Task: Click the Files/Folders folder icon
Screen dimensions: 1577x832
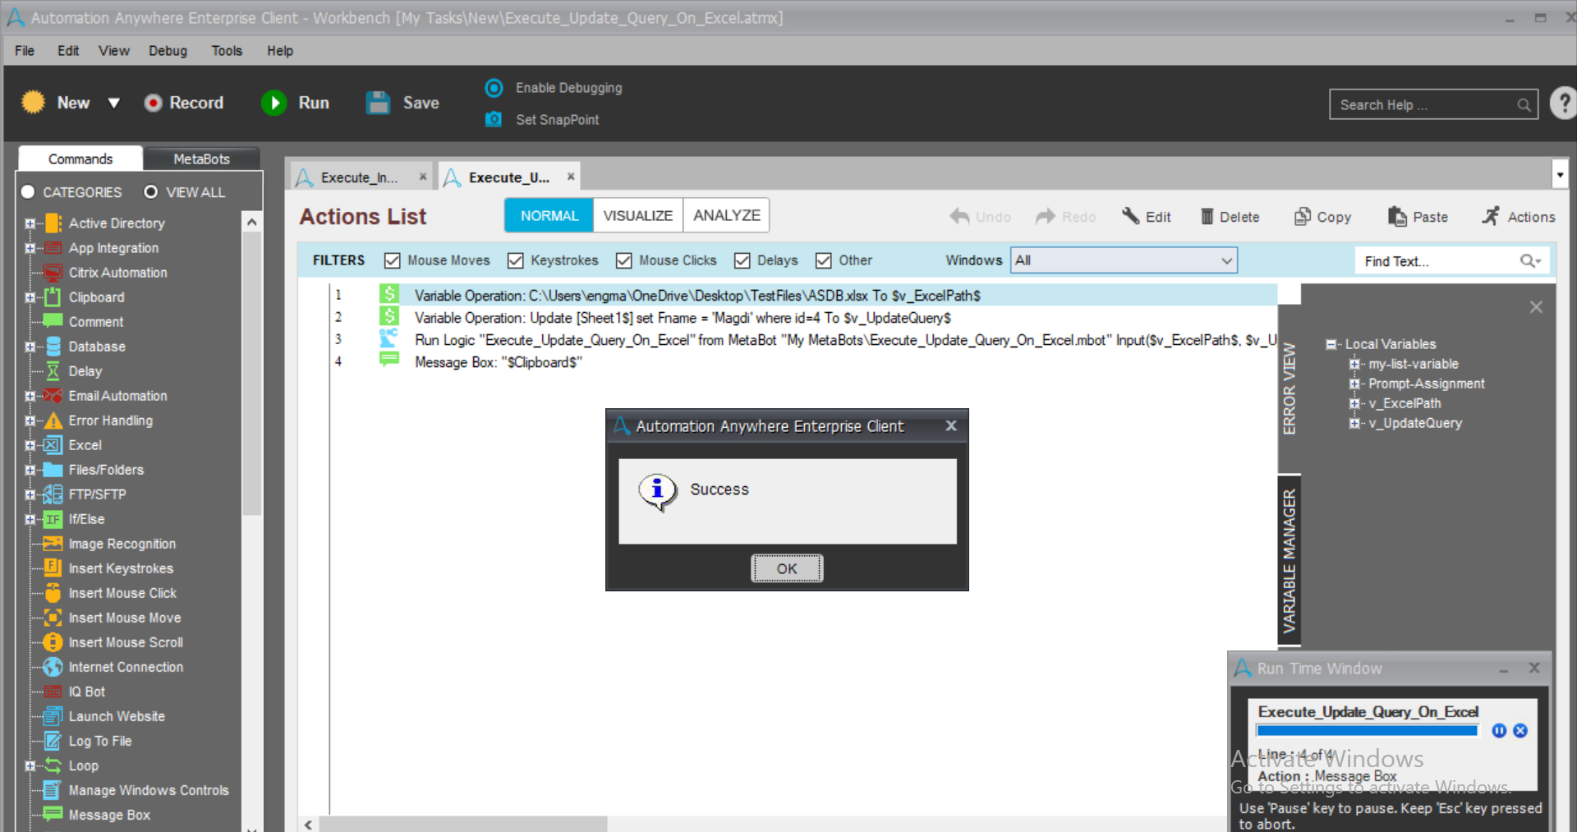Action: (53, 470)
